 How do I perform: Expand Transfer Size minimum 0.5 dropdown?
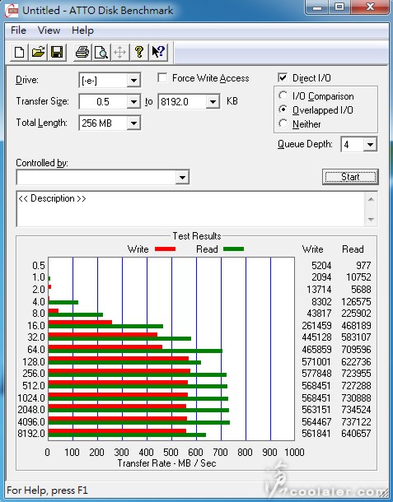pos(133,102)
